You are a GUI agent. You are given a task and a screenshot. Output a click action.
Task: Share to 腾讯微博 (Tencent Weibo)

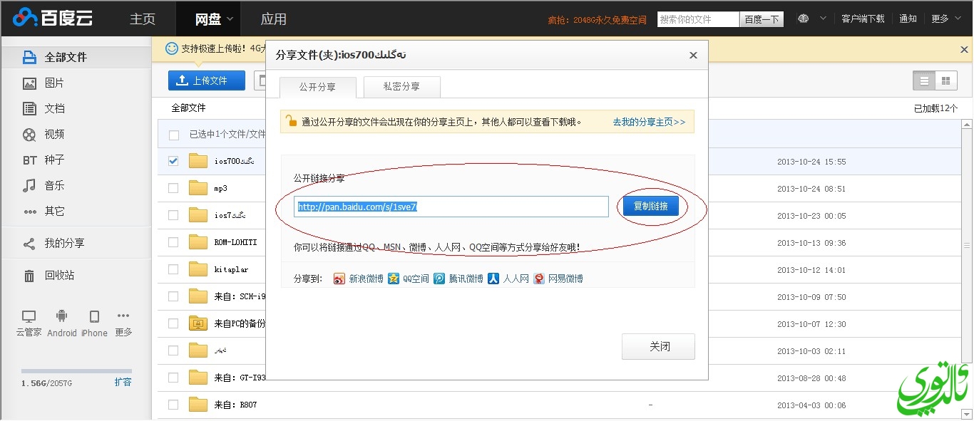(458, 279)
